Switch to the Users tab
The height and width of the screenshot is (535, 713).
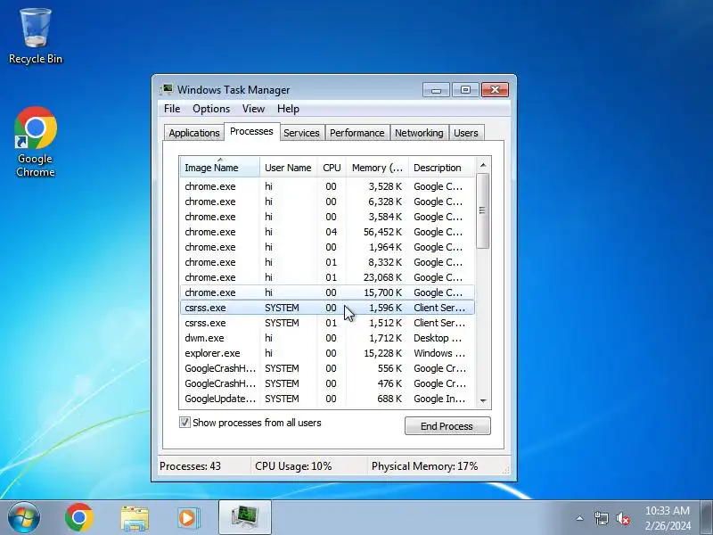pos(466,133)
